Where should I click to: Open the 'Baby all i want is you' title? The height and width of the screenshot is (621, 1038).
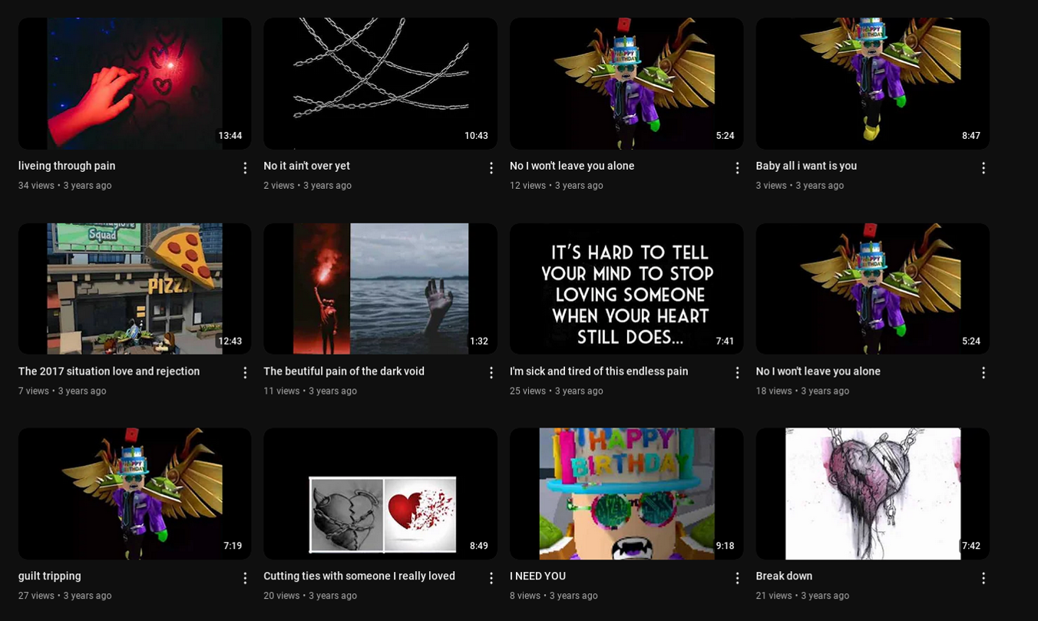click(x=806, y=166)
